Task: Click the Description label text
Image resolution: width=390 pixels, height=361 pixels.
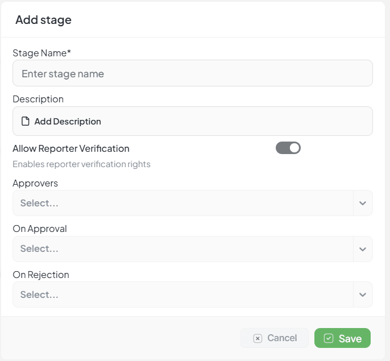Action: point(38,99)
